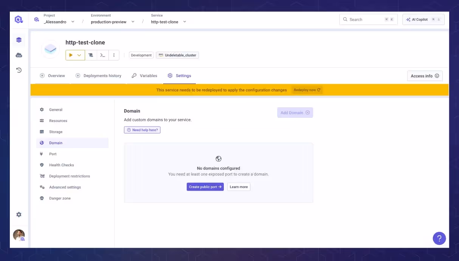Open service logs from the logs icon
The image size is (459, 261).
pos(91,55)
